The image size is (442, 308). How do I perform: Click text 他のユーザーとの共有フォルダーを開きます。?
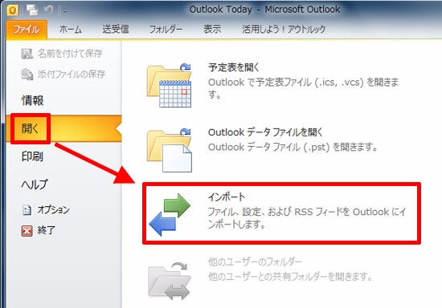[290, 277]
